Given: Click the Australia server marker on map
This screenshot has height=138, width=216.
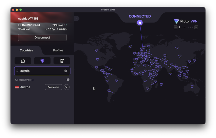Looking at the screenshot, I should [x=192, y=87].
